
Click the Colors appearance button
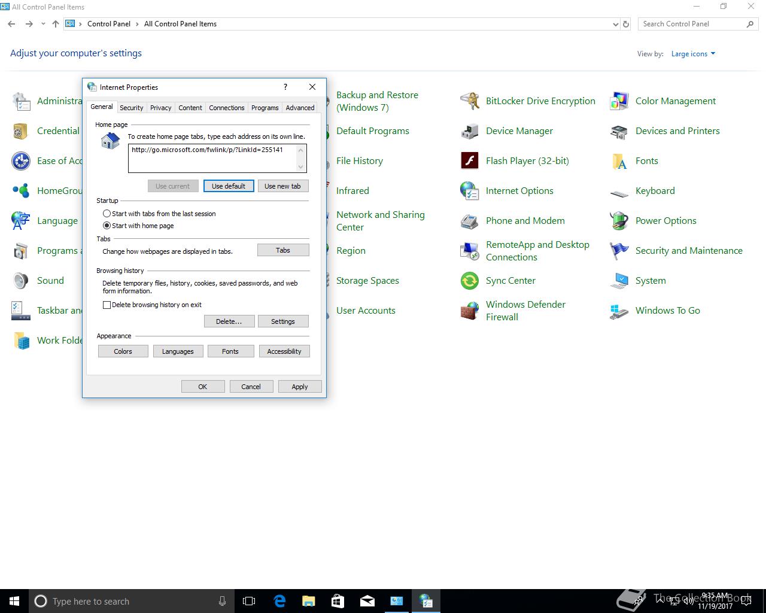tap(123, 351)
